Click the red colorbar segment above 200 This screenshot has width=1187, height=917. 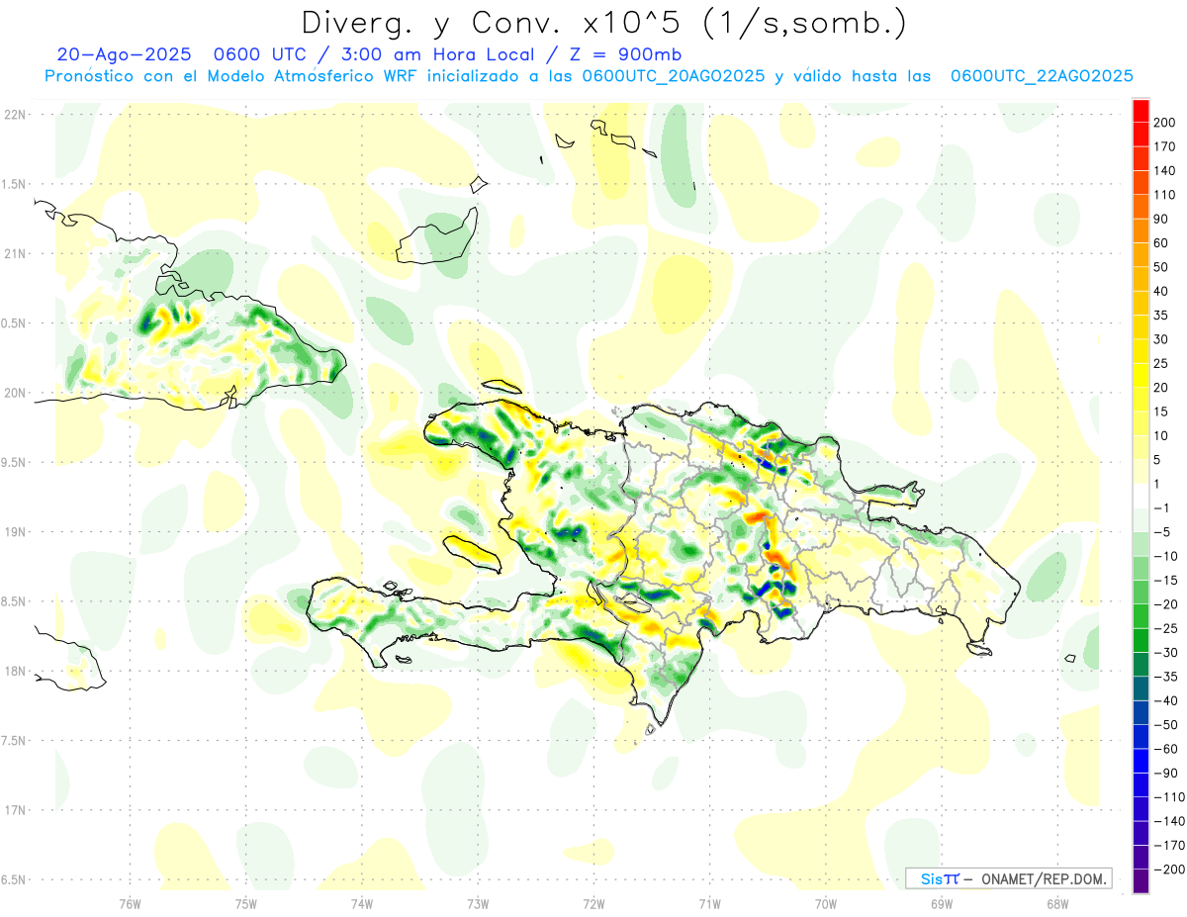pyautogui.click(x=1141, y=111)
